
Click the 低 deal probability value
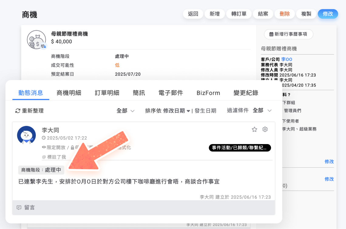[117, 65]
